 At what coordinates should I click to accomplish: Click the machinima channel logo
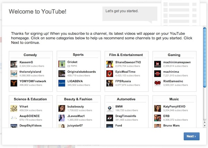(x=157, y=73)
